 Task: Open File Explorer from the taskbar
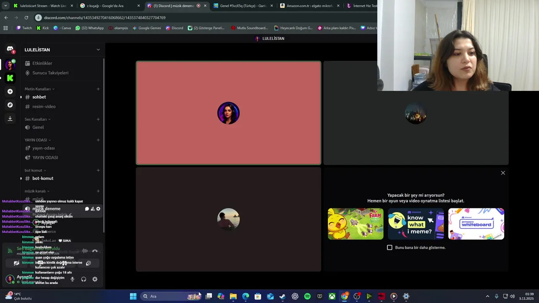click(233, 296)
